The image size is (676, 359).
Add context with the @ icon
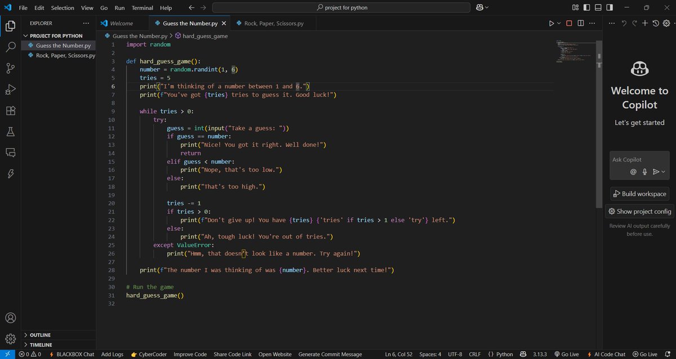click(x=633, y=172)
